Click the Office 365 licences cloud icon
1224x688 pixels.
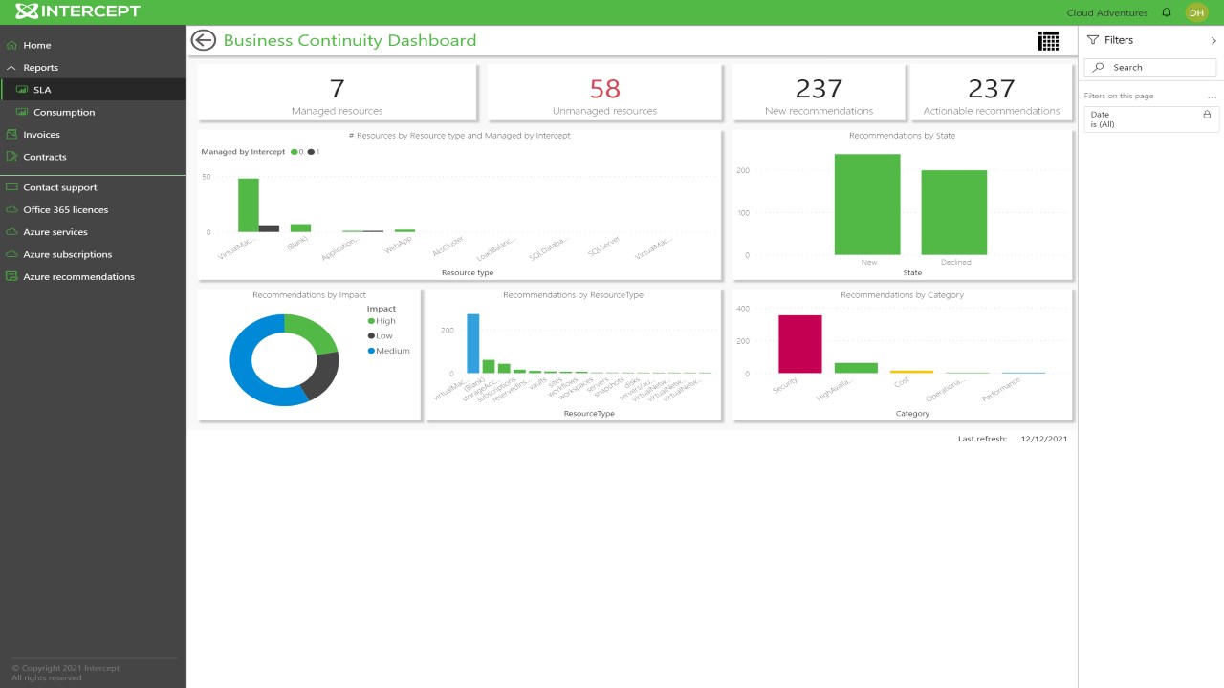tap(11, 209)
